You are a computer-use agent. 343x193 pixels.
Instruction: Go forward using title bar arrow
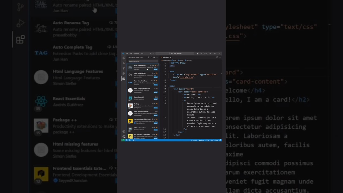[154, 54]
